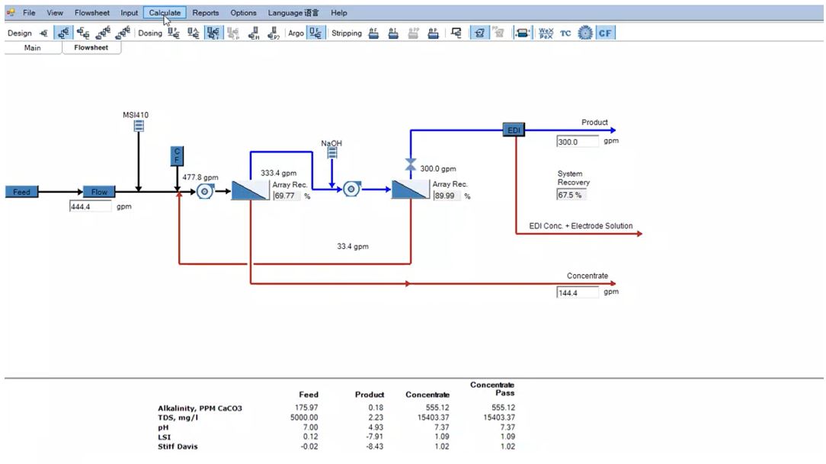Click the EDI block
The image size is (826, 464).
[514, 130]
